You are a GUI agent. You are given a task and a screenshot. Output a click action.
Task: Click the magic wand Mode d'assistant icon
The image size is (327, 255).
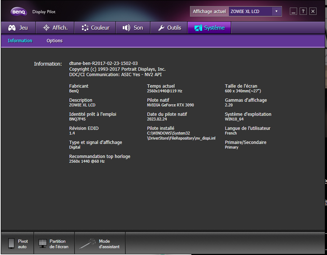[87, 244]
